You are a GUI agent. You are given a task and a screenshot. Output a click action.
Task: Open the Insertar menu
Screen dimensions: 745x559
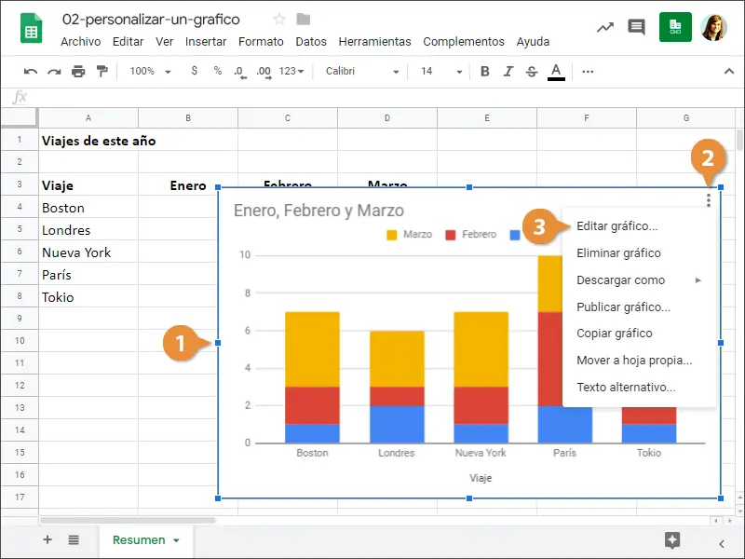[206, 42]
